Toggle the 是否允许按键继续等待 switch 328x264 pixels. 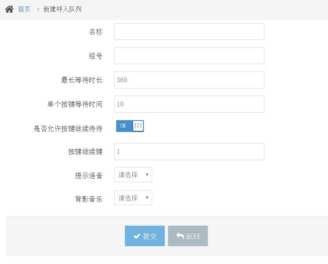130,126
